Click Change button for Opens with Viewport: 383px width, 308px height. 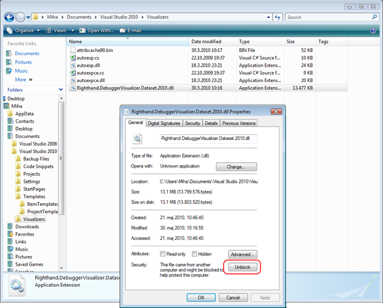coord(236,167)
